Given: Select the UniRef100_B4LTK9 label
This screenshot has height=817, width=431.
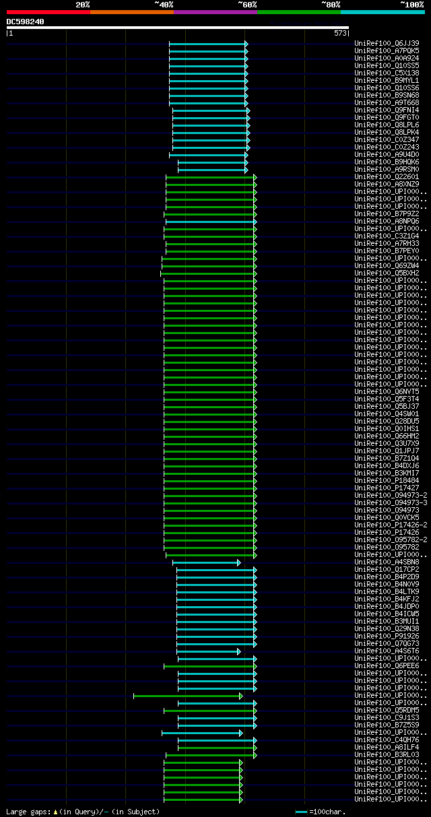Looking at the screenshot, I should pos(387,591).
